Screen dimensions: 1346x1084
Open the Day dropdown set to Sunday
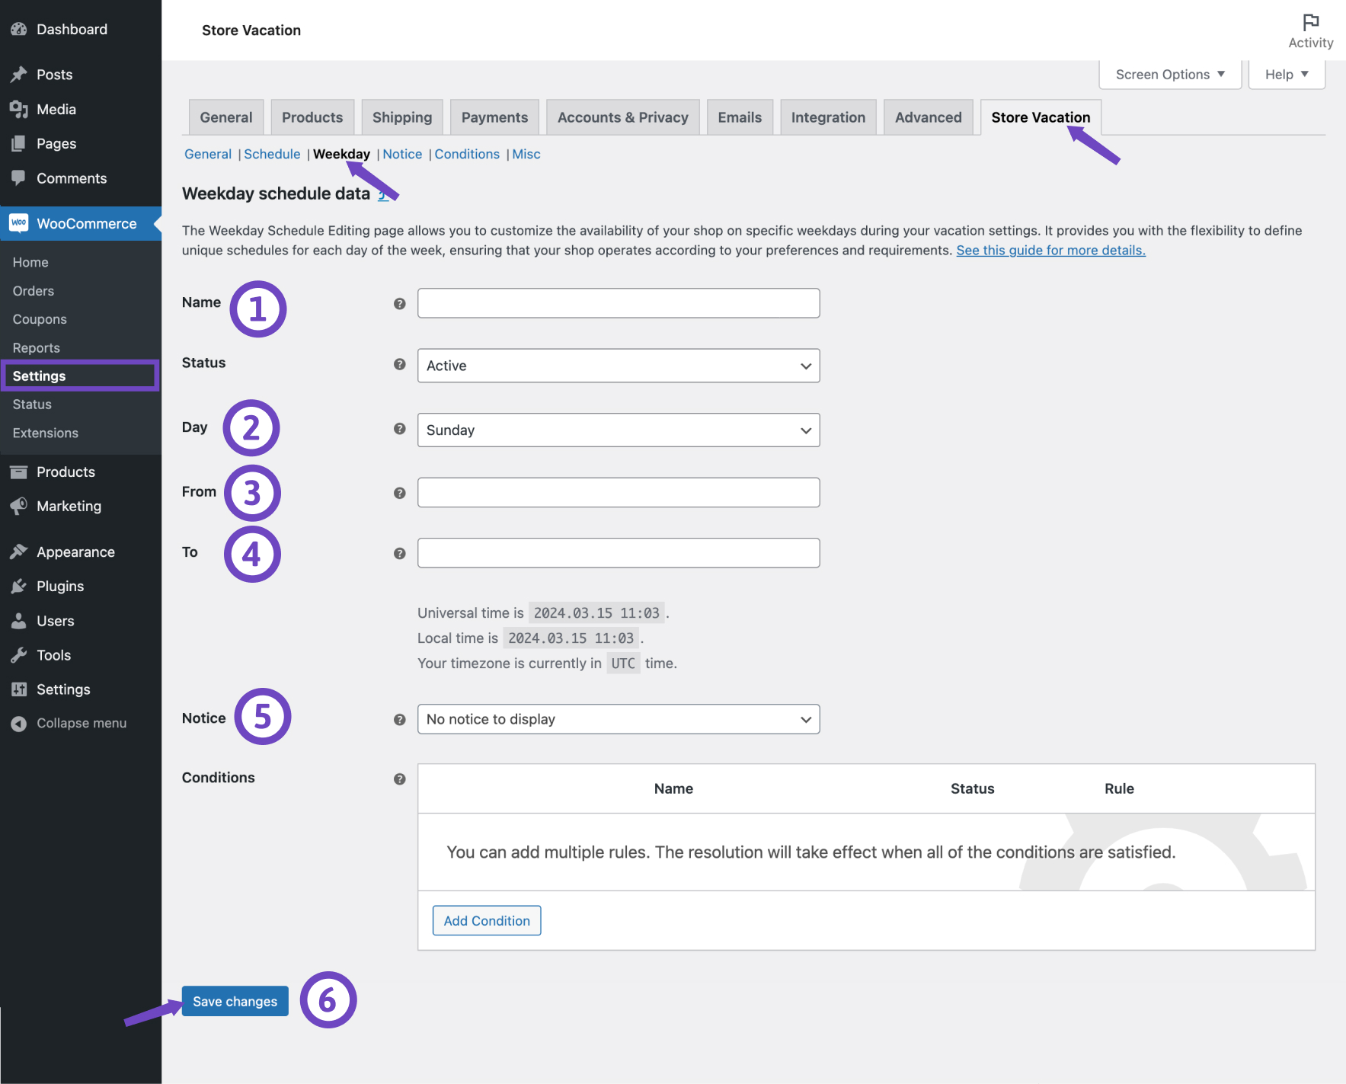pyautogui.click(x=618, y=430)
